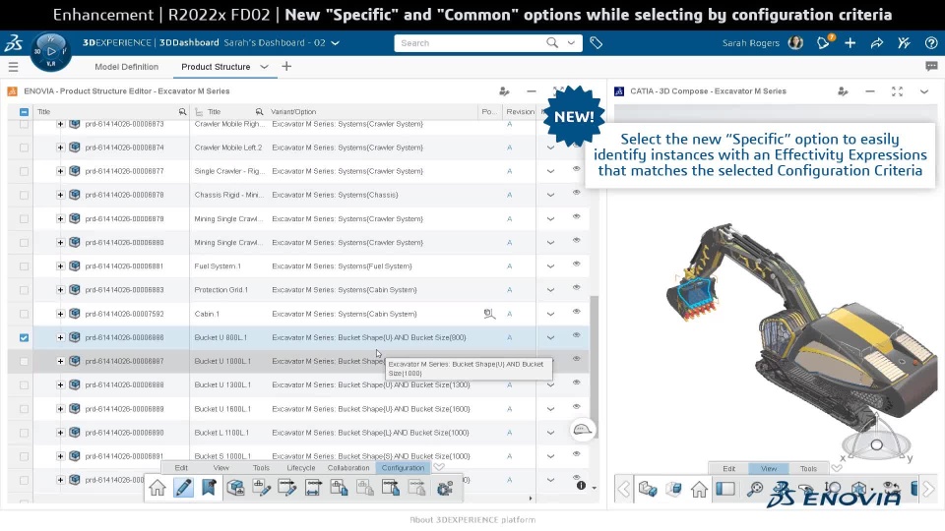Click the 3D Compose assembly view icon
This screenshot has height=531, width=945.
[648, 489]
